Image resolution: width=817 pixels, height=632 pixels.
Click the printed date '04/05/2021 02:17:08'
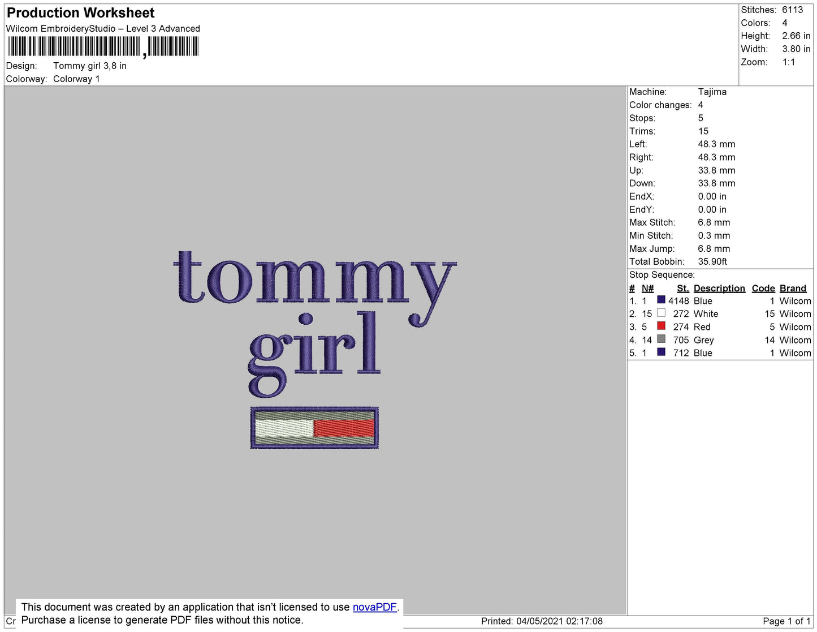559,621
